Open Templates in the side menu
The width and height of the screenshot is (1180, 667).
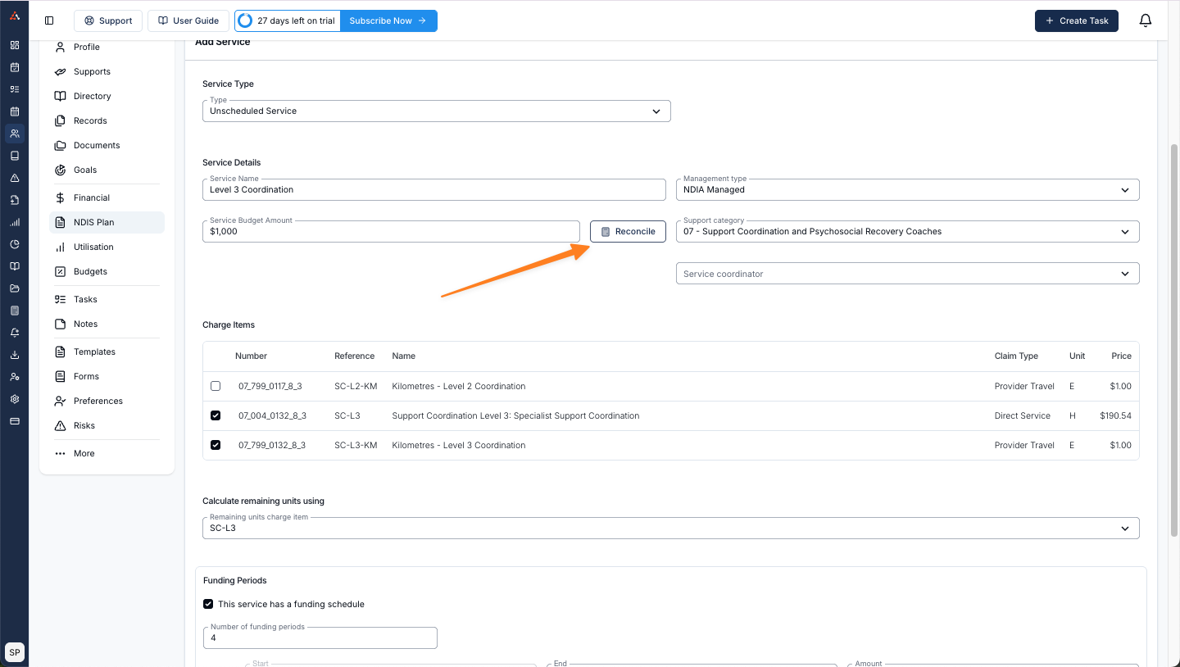(x=107, y=352)
